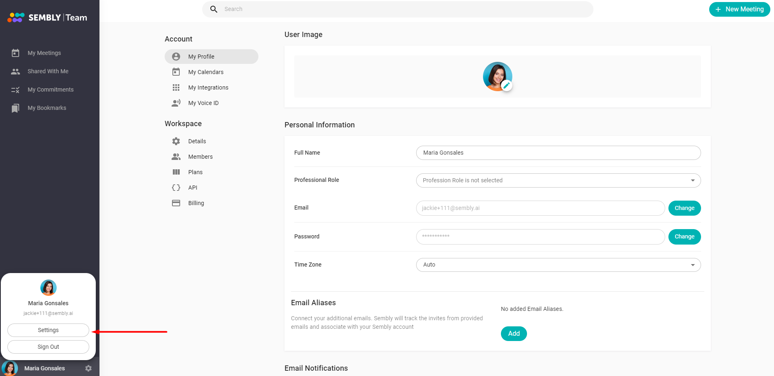Click the Billing card icon
Image resolution: width=774 pixels, height=376 pixels.
pos(176,203)
